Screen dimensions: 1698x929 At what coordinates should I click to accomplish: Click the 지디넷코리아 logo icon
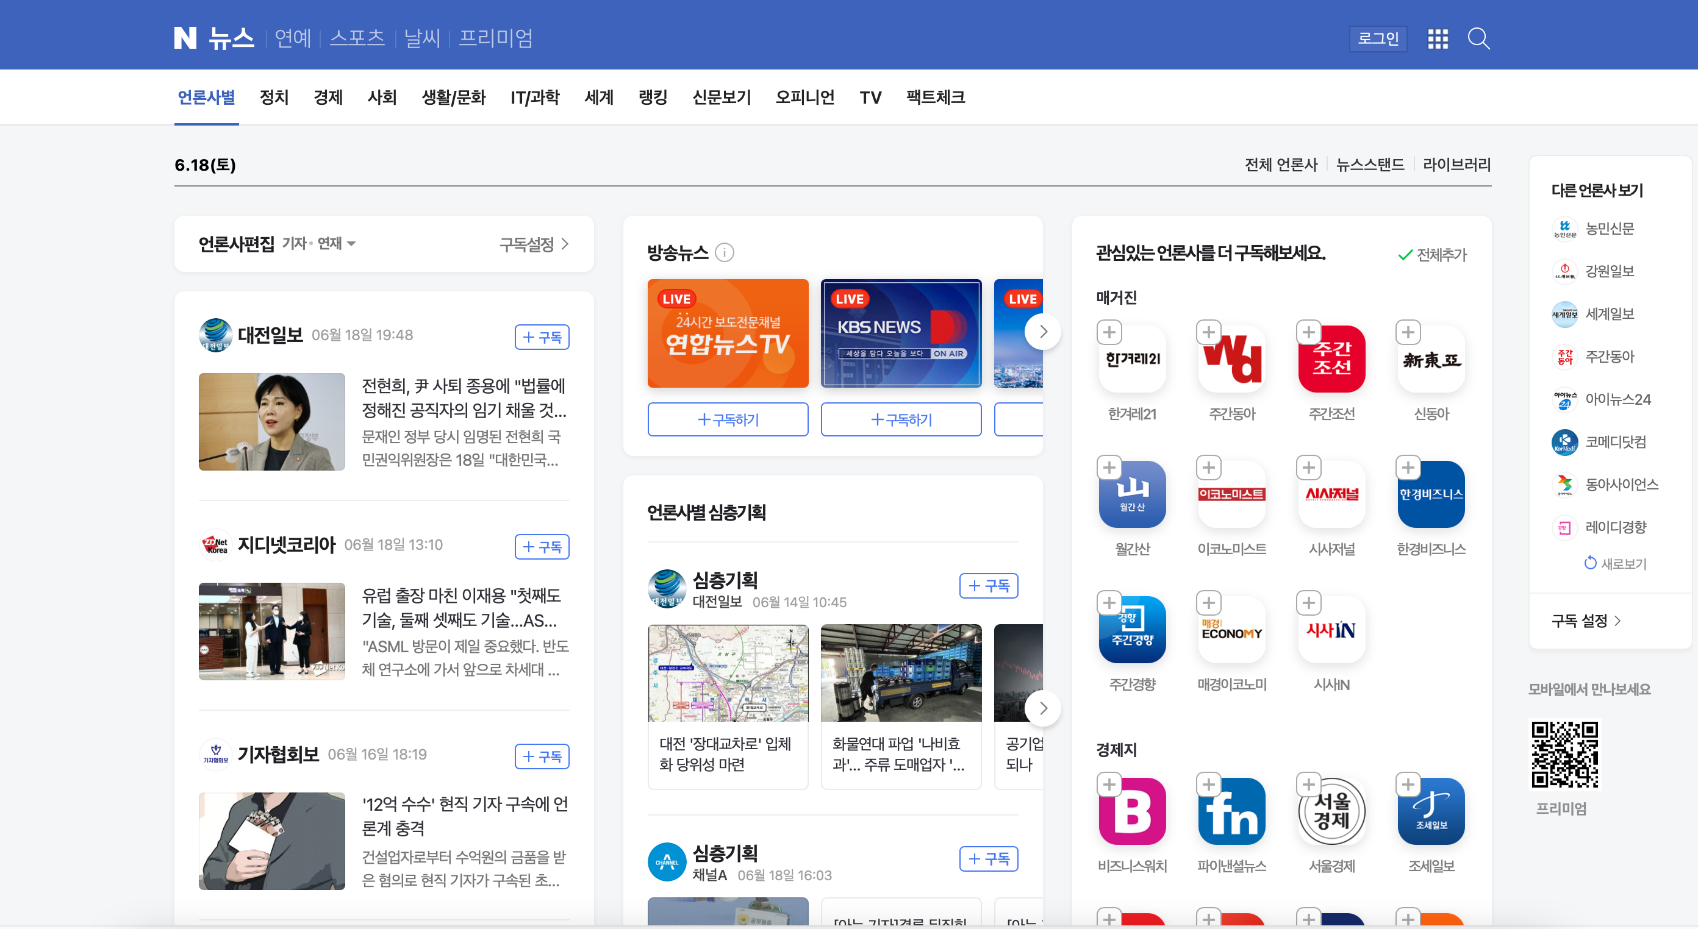(215, 545)
